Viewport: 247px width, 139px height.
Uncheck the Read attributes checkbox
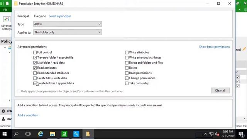(x=35, y=68)
